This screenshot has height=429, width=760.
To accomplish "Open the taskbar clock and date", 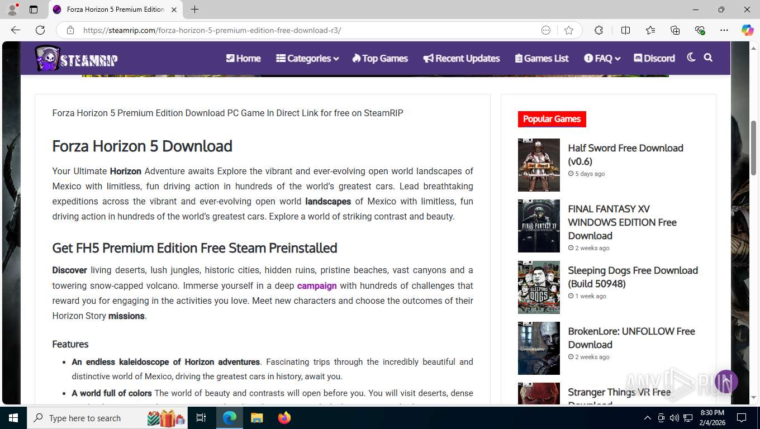I will pos(712,418).
